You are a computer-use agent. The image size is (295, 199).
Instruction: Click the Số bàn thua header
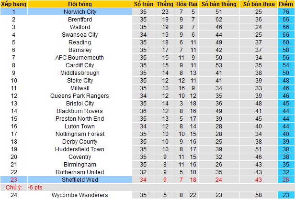pos(259,4)
